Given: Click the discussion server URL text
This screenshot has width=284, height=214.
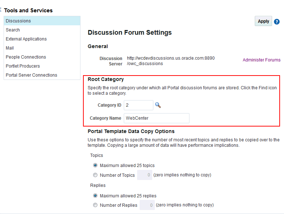Looking at the screenshot, I should pyautogui.click(x=171, y=61).
